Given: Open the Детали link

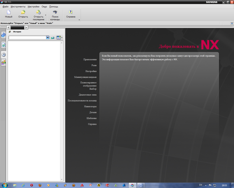Looking at the screenshot, I should click(x=93, y=112).
